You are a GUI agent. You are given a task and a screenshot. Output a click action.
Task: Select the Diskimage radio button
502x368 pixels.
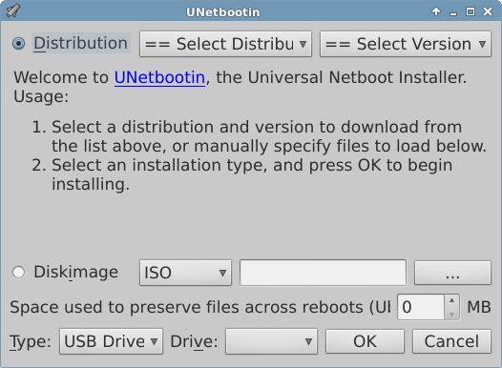(x=18, y=273)
